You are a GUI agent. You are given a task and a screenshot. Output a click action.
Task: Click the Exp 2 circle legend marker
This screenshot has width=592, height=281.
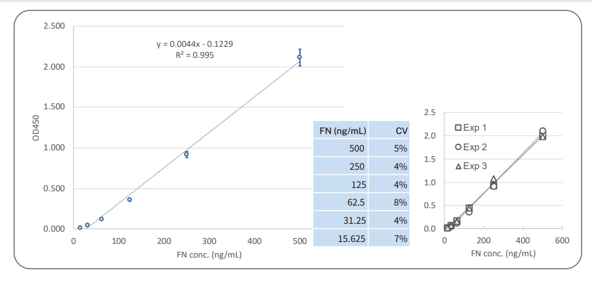click(458, 146)
